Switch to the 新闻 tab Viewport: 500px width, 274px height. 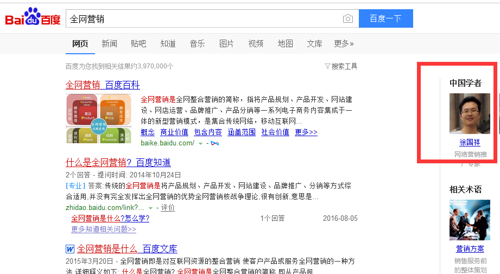(x=109, y=43)
